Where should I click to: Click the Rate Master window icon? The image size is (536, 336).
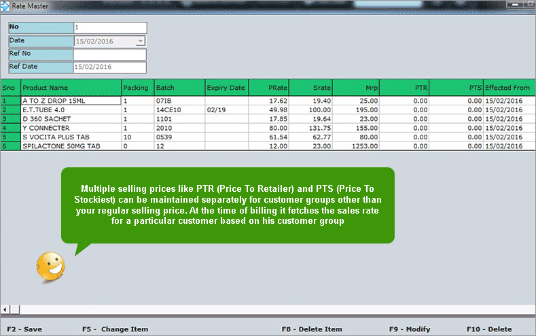[x=5, y=6]
